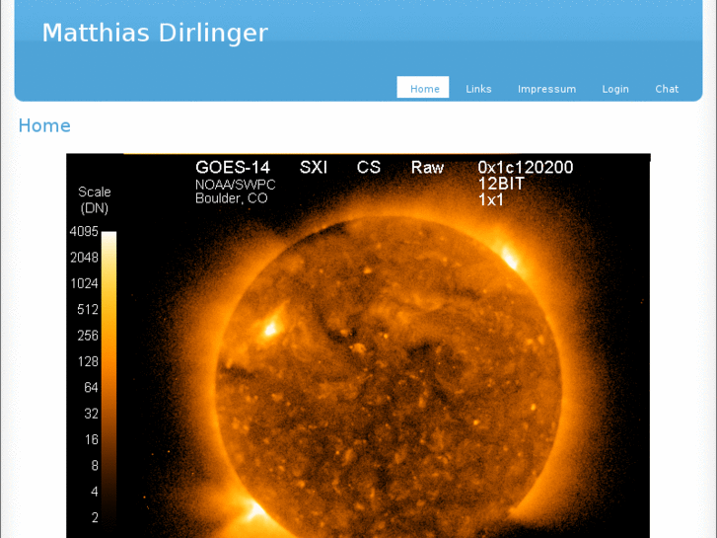Image resolution: width=717 pixels, height=538 pixels.
Task: Go to the Links page
Action: point(478,89)
